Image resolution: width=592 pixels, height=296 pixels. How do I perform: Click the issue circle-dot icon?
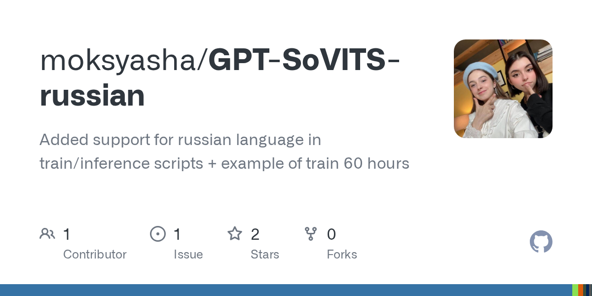pyautogui.click(x=158, y=234)
